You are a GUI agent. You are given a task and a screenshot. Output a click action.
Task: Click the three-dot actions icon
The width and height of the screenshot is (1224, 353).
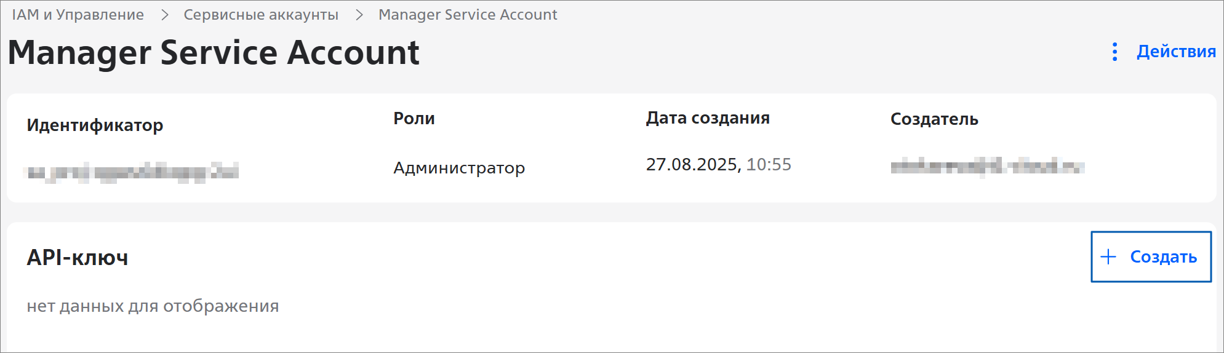1114,52
